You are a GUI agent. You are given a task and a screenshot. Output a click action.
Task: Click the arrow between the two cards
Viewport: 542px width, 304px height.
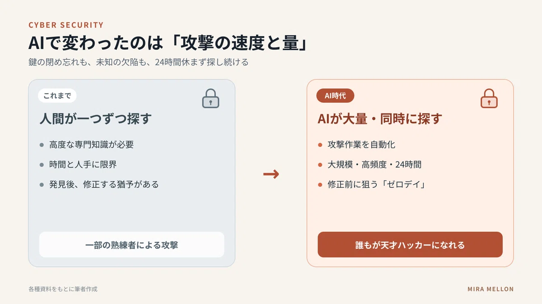tap(271, 174)
